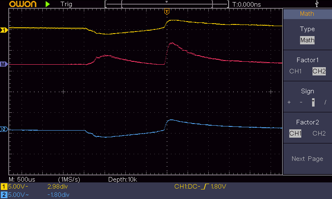Click the green run status arrow icon
This screenshot has height=199, width=332.
click(48, 4)
